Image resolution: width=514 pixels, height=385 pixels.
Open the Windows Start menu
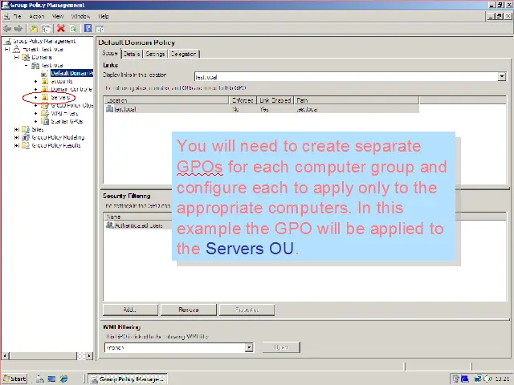click(14, 379)
